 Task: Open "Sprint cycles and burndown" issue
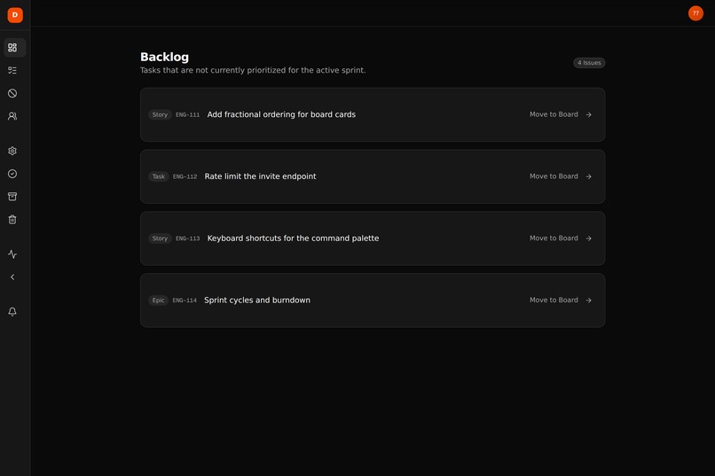(x=257, y=300)
